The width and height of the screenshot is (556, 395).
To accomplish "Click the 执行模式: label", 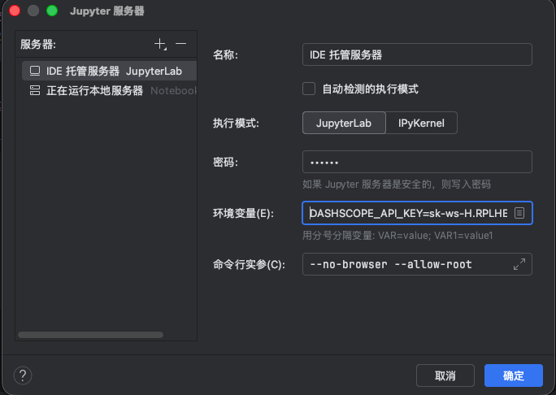I will pos(236,123).
